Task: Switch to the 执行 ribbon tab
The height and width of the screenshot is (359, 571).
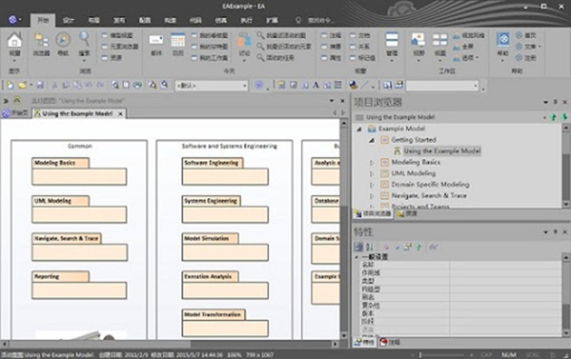Action: (246, 21)
